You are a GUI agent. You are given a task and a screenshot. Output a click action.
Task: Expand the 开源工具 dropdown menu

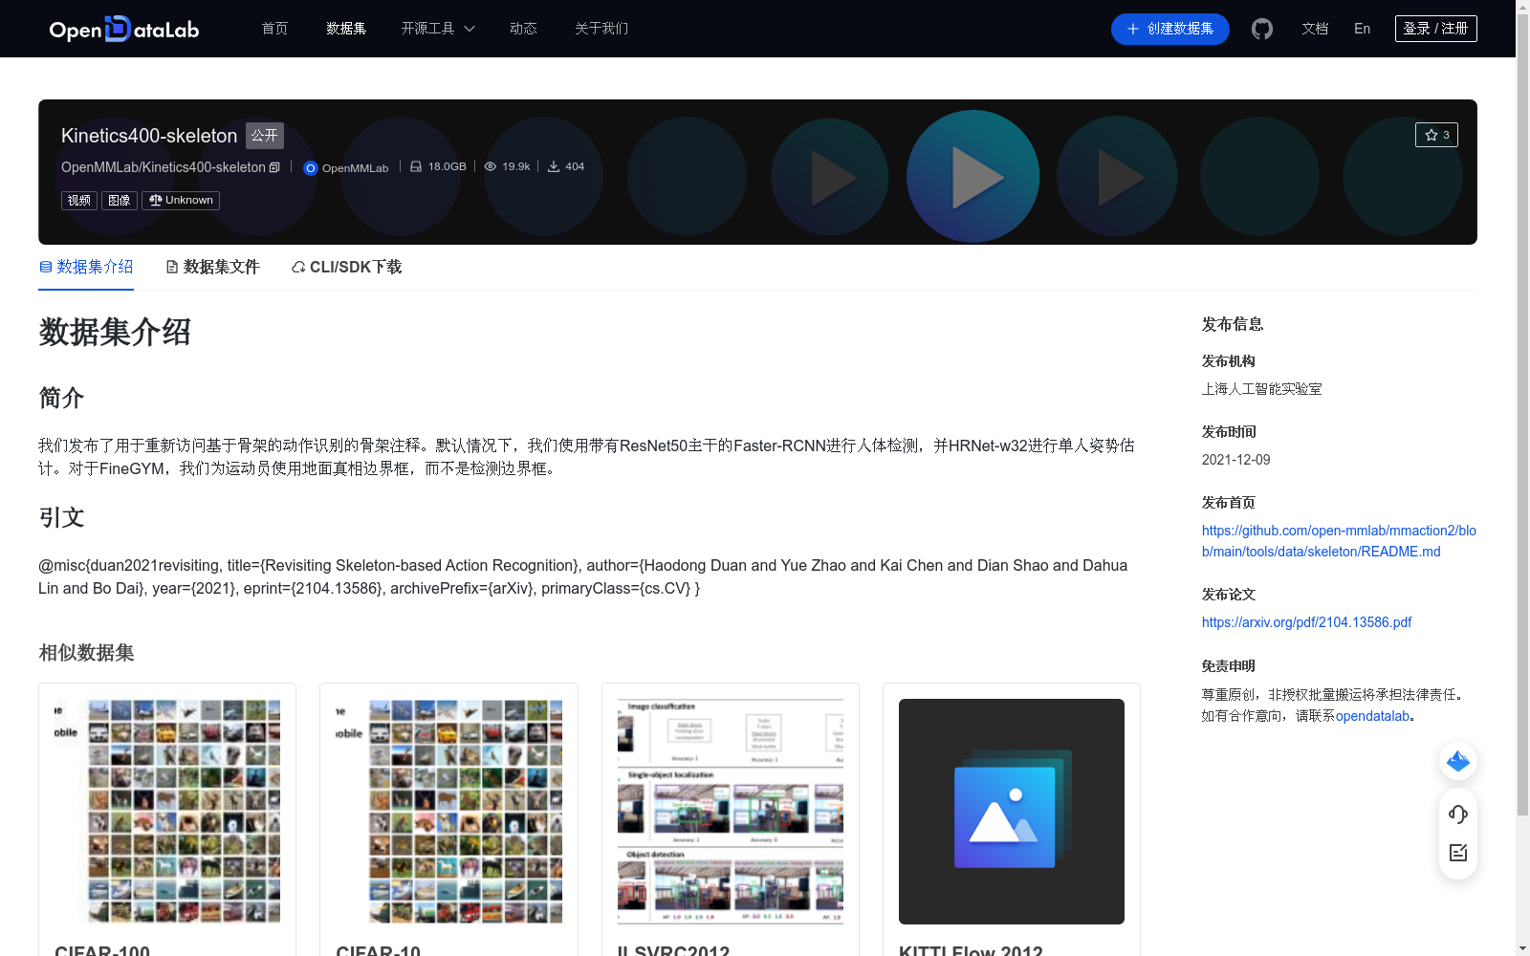point(438,29)
